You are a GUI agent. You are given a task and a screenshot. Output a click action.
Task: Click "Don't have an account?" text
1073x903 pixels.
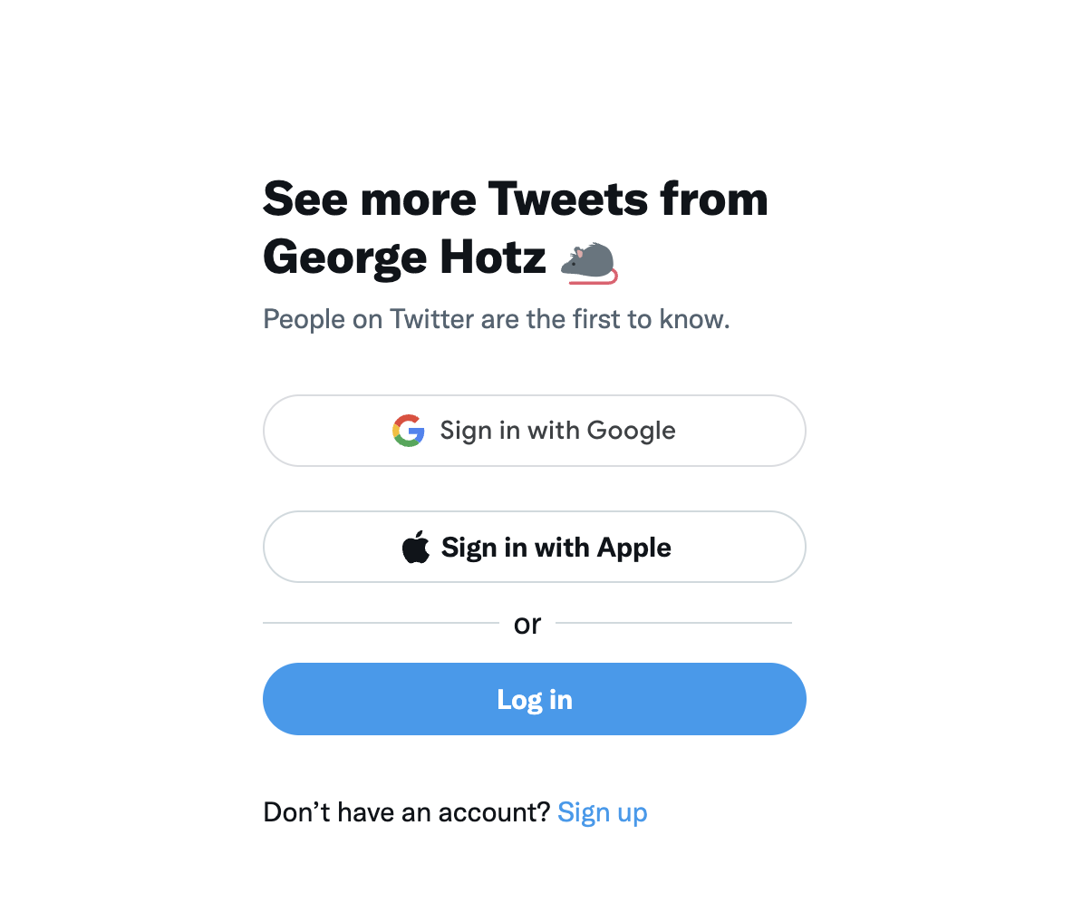407,812
